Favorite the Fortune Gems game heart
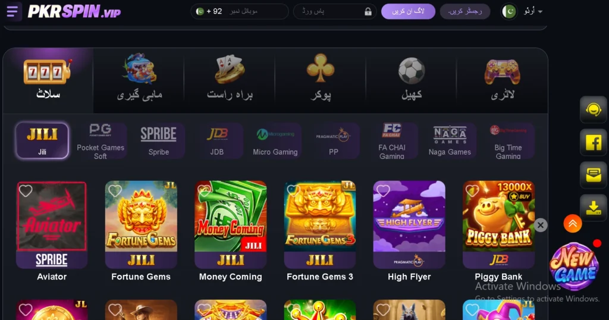Screen dimensions: 609x320 (115, 191)
